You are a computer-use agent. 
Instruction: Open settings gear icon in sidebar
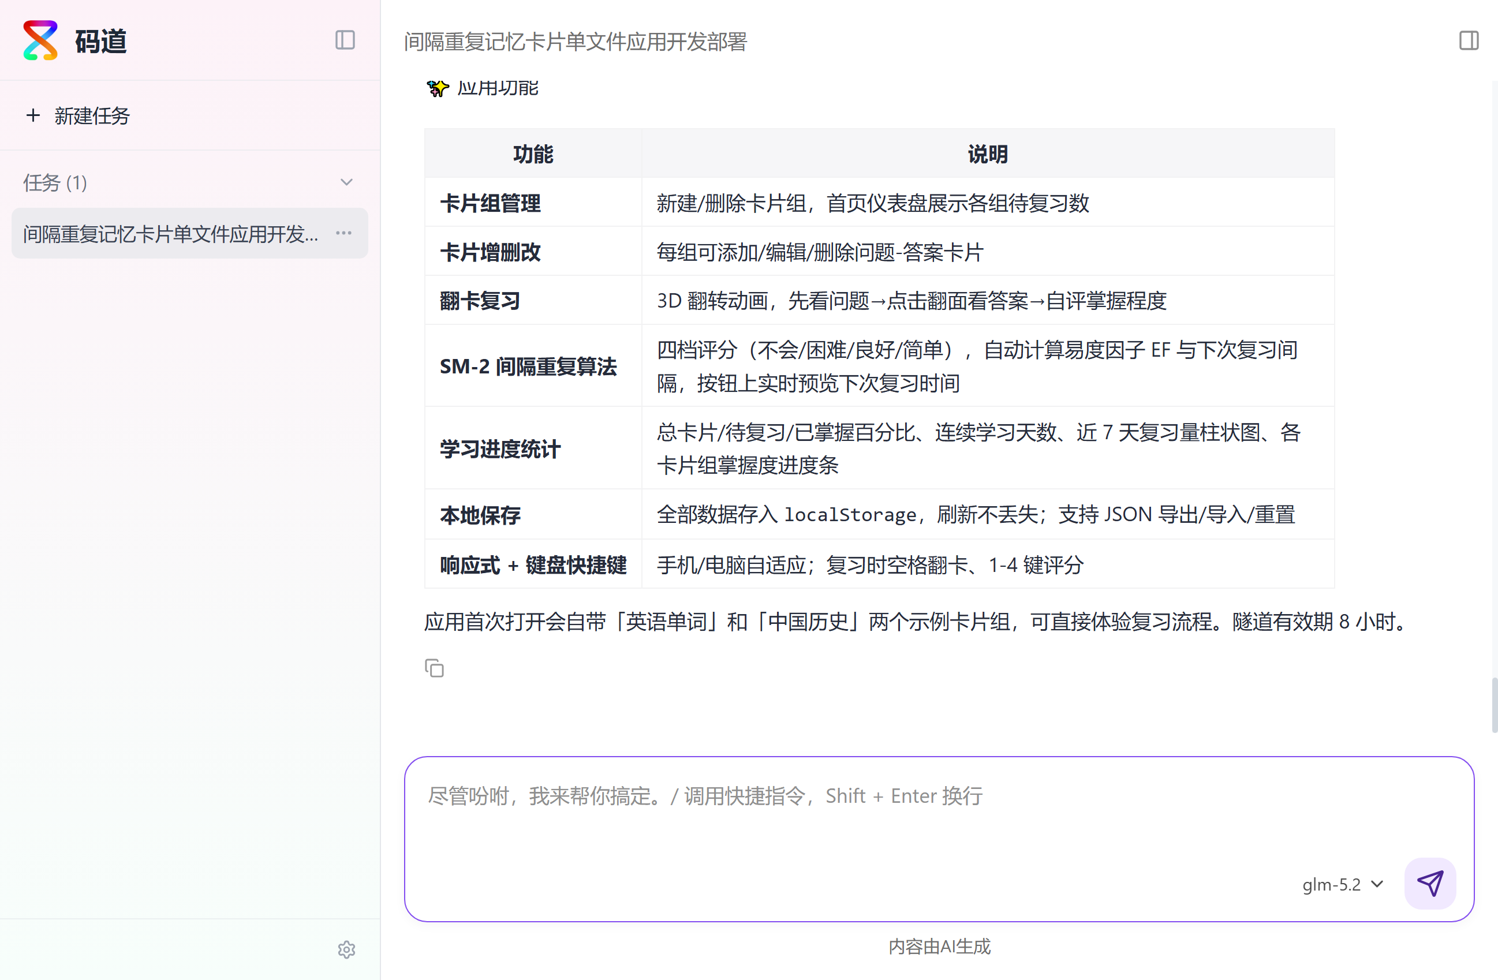point(346,949)
